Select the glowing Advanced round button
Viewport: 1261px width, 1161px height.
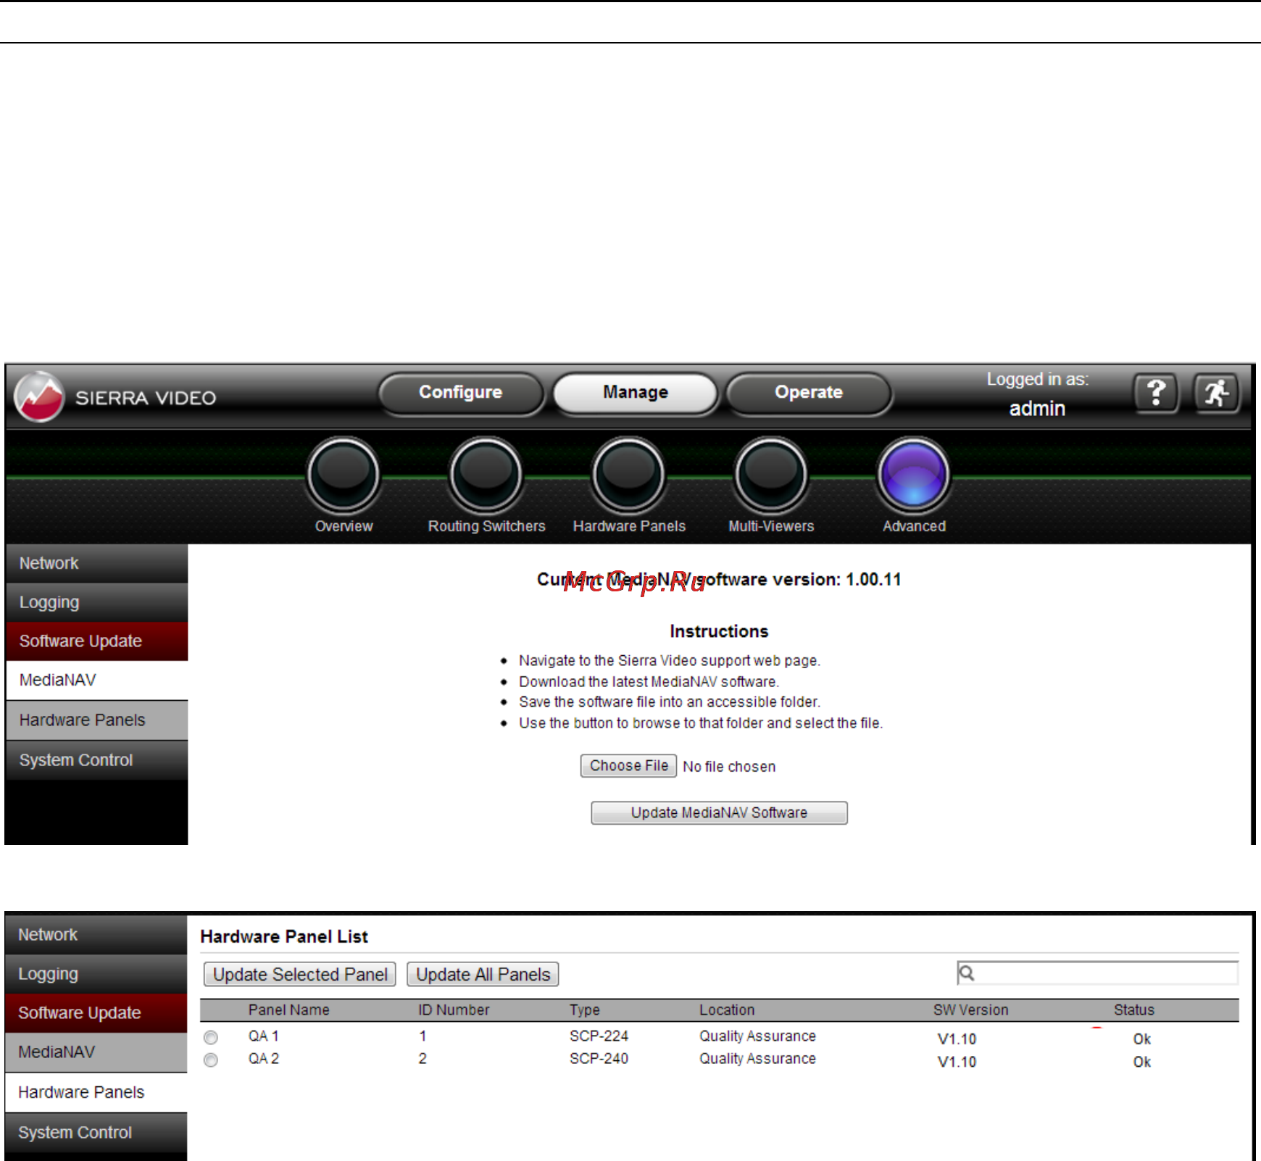click(x=914, y=474)
